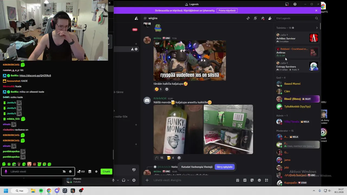Open Discord taskbar icon
This screenshot has width=347, height=195.
click(x=57, y=191)
